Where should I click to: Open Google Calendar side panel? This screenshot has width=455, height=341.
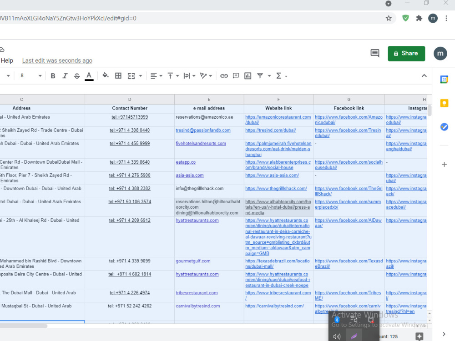444,79
